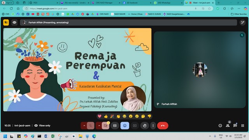Send the party popper reaction
The height and width of the screenshot is (140, 249).
(x=112, y=116)
